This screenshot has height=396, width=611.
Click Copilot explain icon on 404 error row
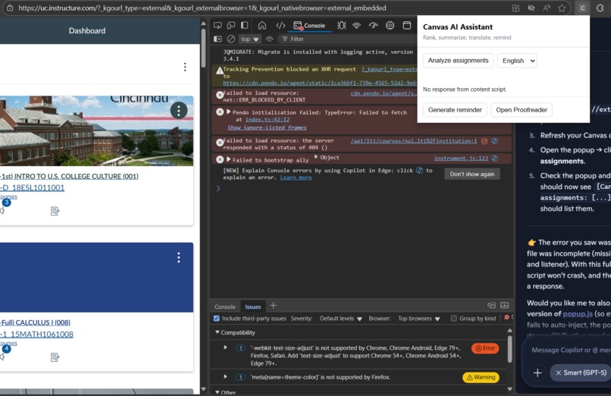494,141
